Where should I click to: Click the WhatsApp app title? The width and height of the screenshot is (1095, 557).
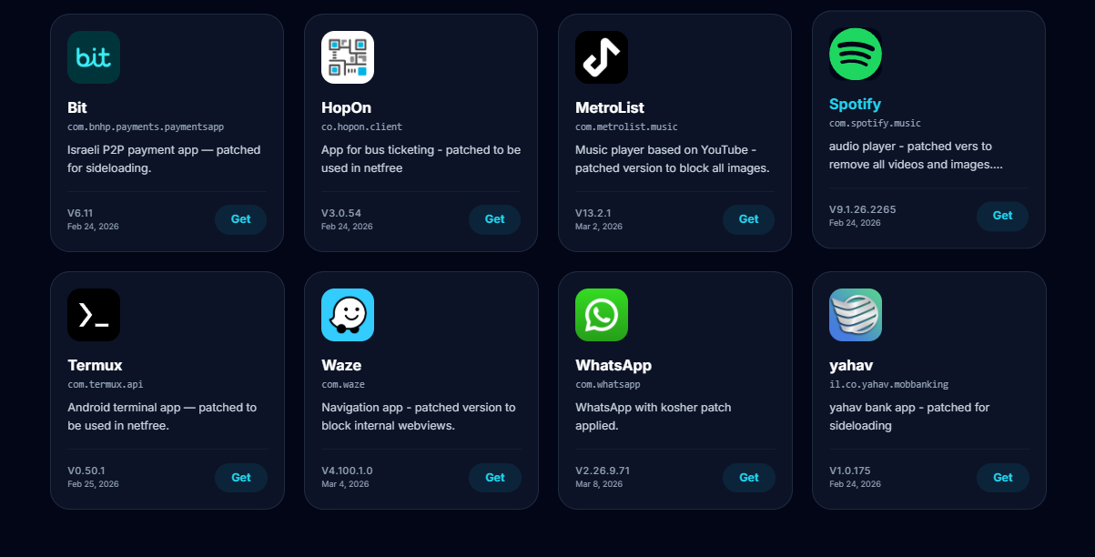(613, 365)
